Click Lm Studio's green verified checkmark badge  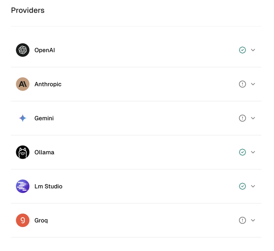tap(242, 186)
